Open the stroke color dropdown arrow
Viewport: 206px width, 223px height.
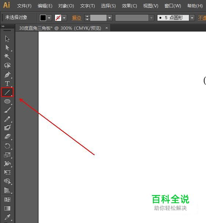point(64,18)
